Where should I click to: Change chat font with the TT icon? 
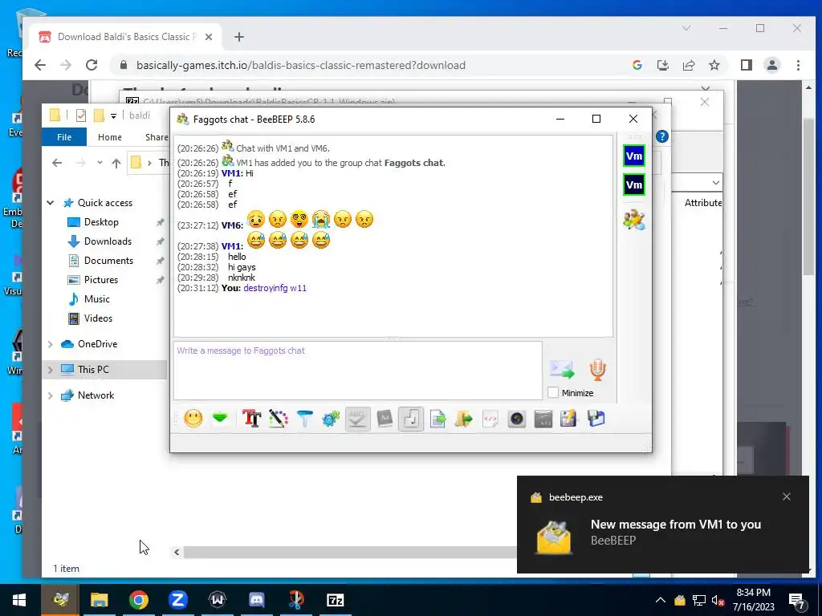coord(251,419)
